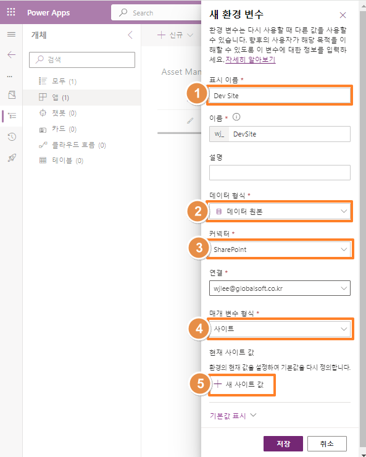Open the 데이터 형식 dropdown

click(x=280, y=211)
